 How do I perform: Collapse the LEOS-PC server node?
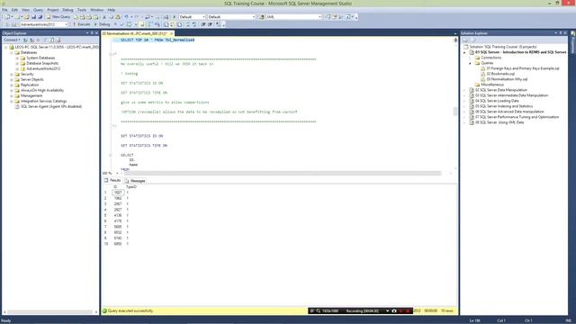point(5,47)
